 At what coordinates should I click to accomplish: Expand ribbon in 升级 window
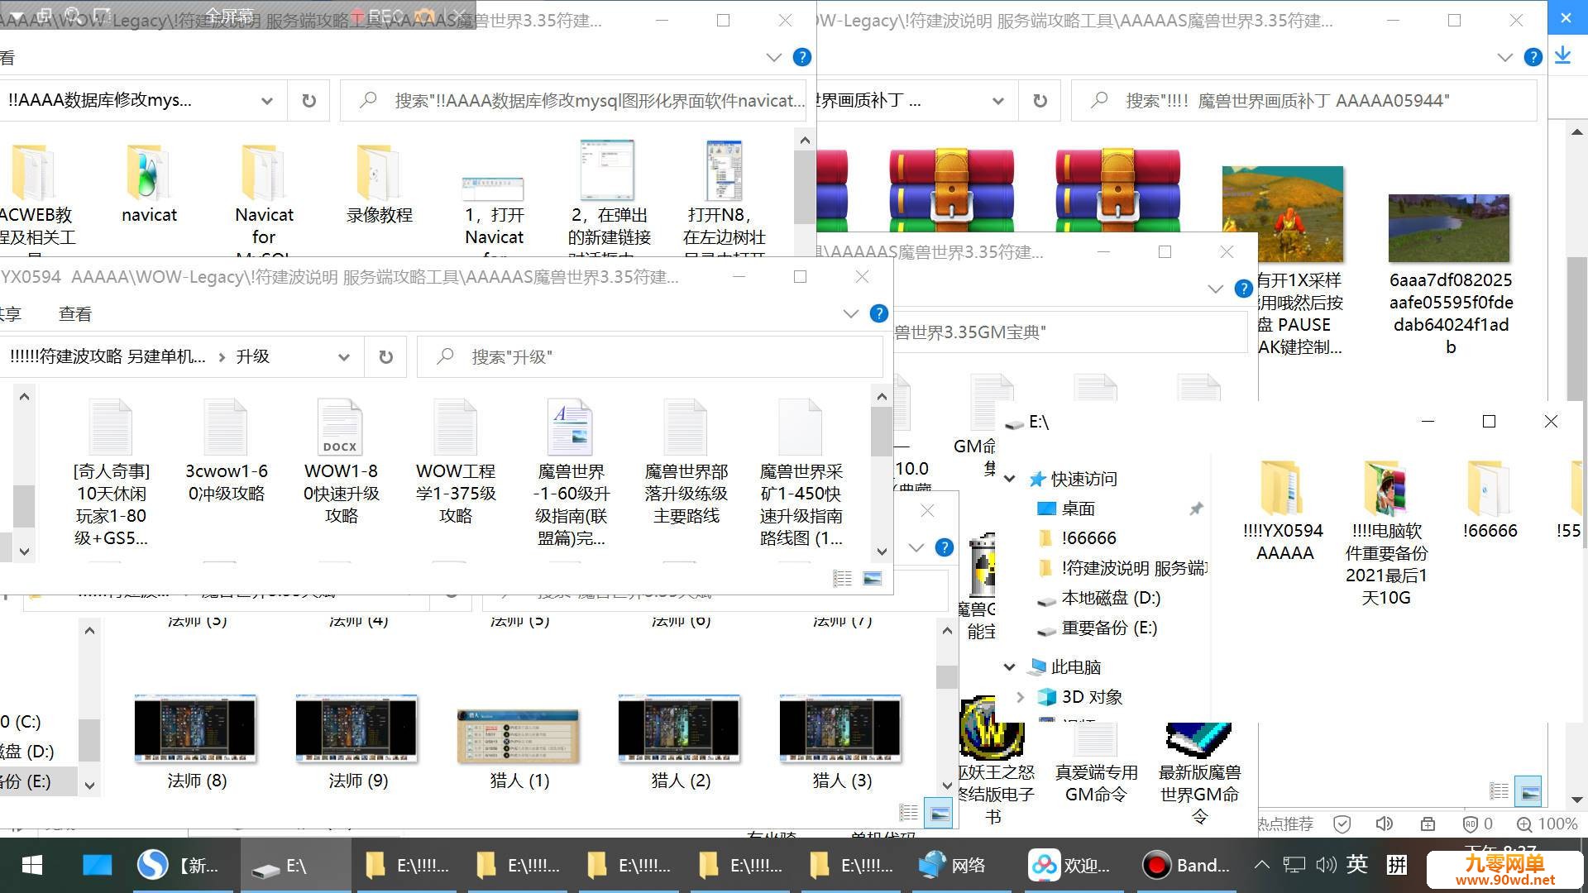(x=850, y=313)
